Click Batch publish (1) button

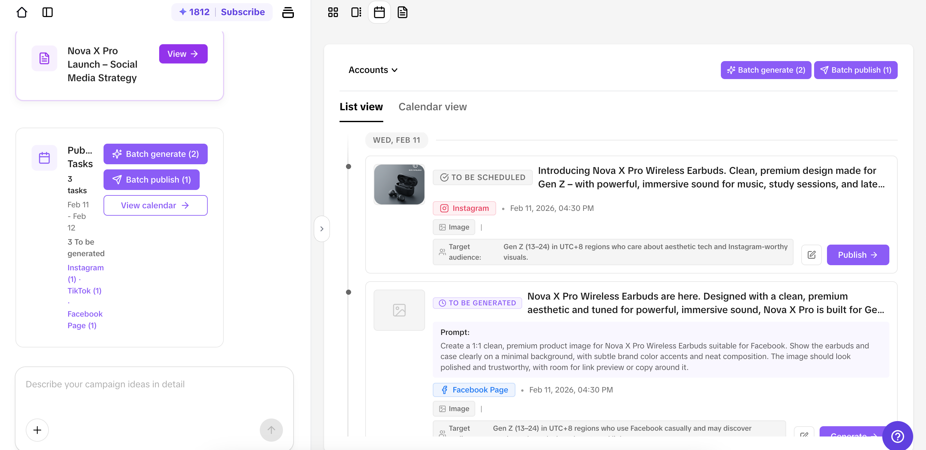click(856, 70)
